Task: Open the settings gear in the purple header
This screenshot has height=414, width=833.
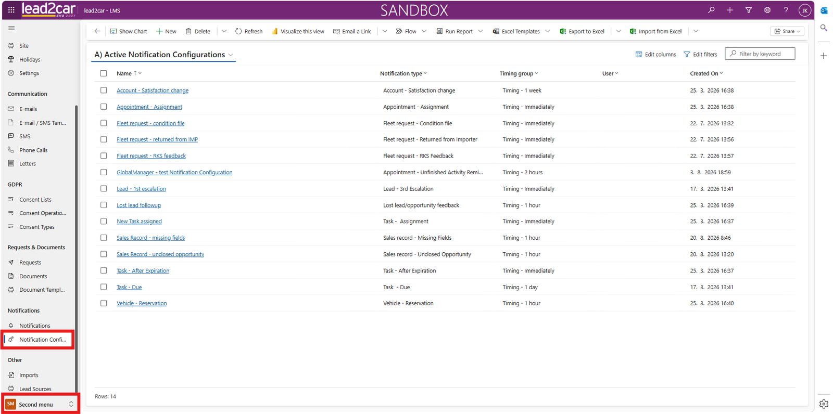Action: tap(767, 10)
